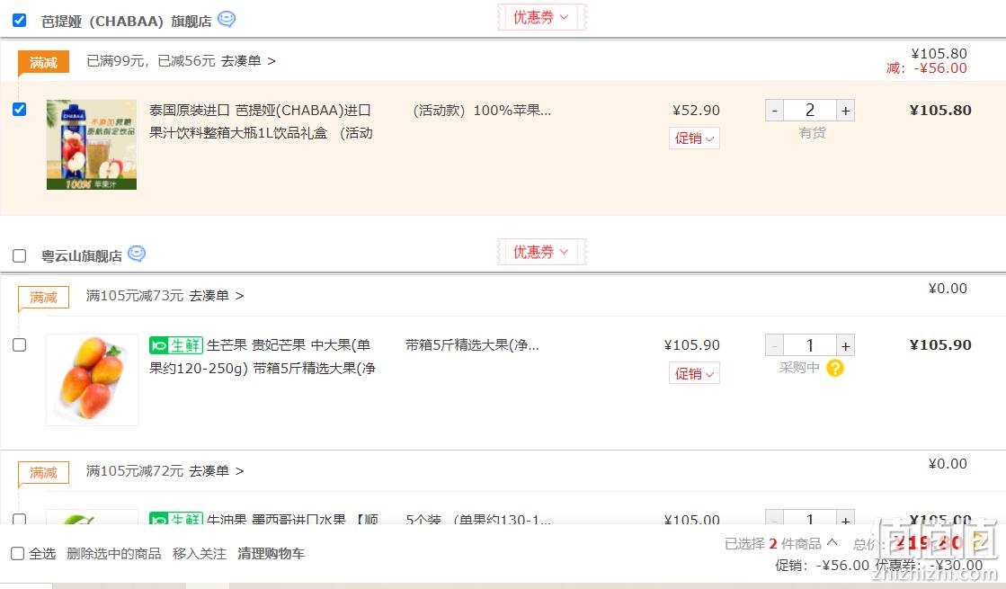Uncheck the 芭提娅 (CHABAA) 旗舰店 store checkbox
The height and width of the screenshot is (589, 1006).
[19, 20]
